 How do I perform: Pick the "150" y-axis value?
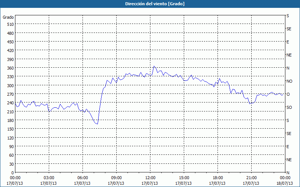tap(10, 129)
